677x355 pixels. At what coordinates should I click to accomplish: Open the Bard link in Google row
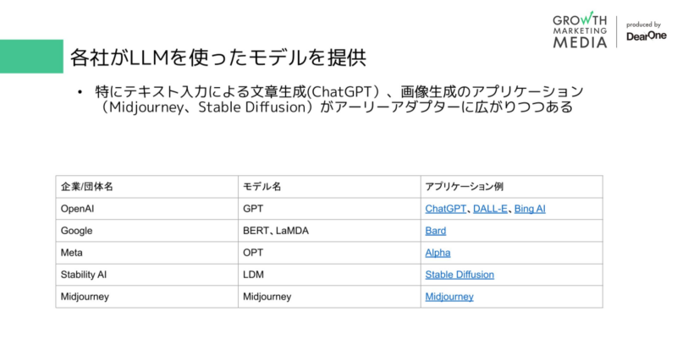(435, 230)
